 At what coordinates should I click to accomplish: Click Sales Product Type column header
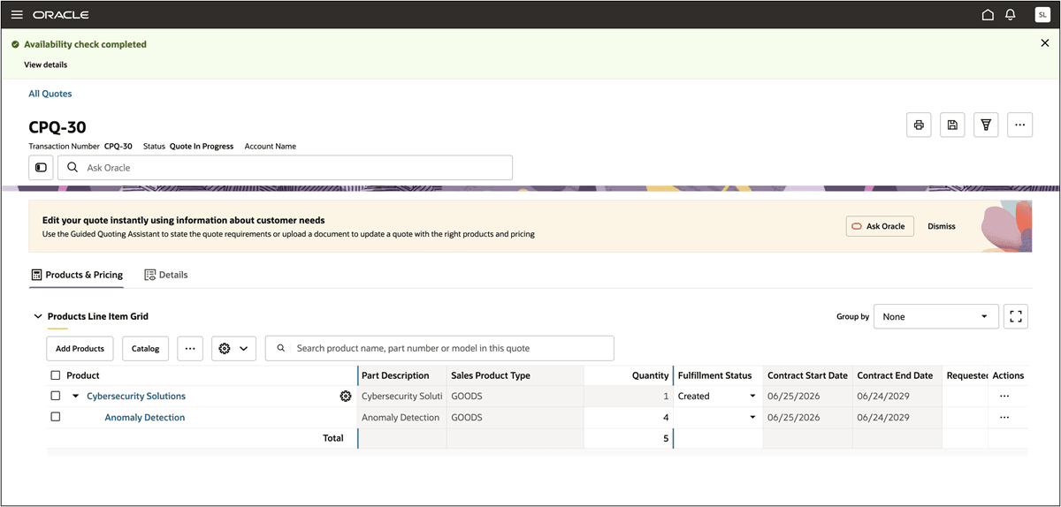tap(491, 375)
